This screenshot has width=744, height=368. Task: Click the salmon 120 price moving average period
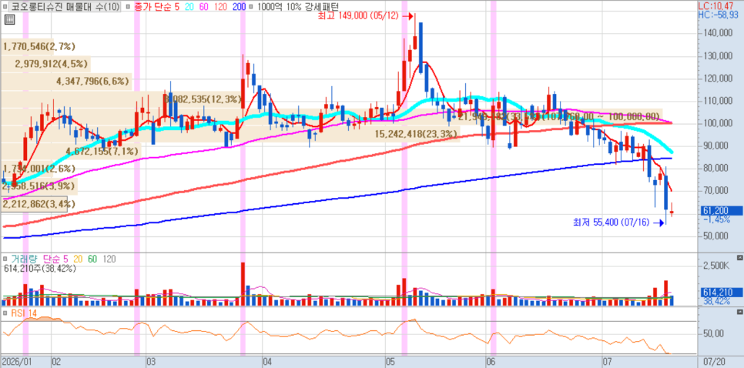tap(220, 7)
